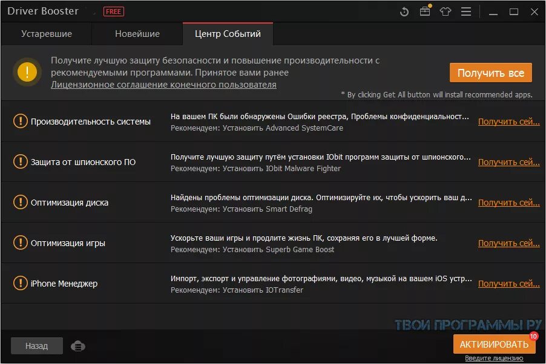Get IObit Malware Fighter via Получить сейчас
Screen dimensions: 546x364
point(508,162)
